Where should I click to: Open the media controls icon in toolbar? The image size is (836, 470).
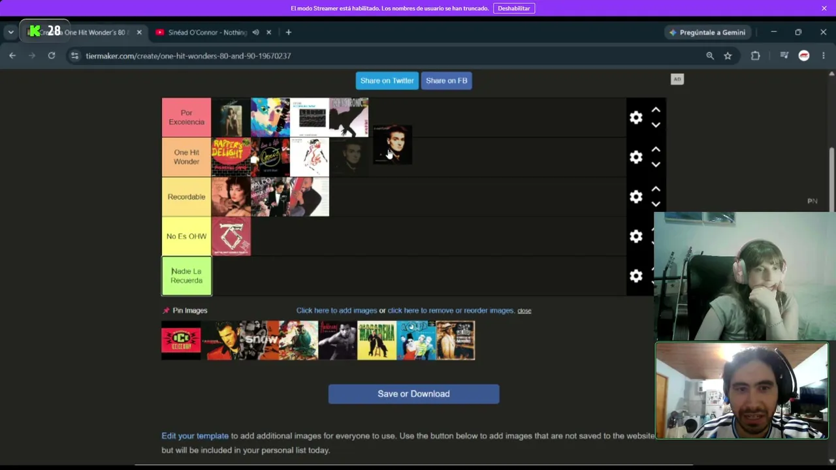[x=784, y=56]
